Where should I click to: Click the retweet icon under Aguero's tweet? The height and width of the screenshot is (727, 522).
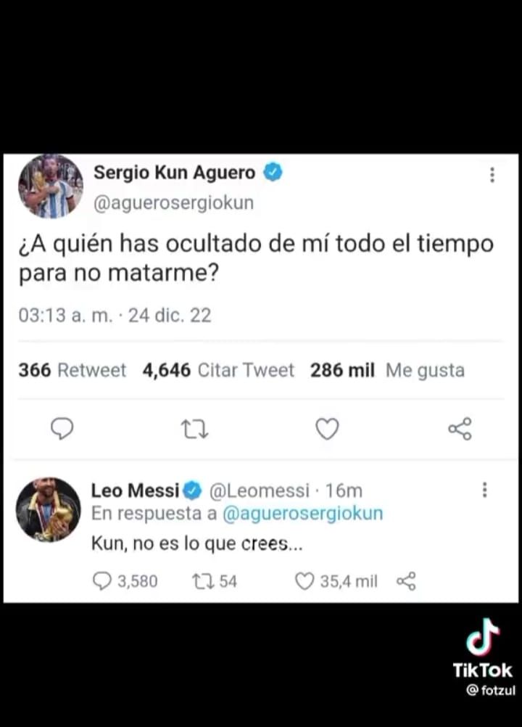[194, 430]
